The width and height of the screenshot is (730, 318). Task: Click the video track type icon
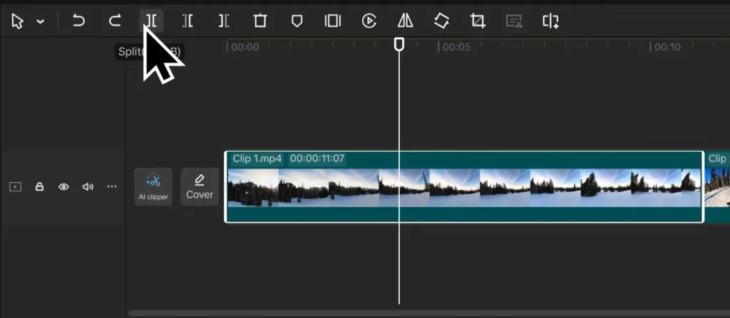click(16, 187)
